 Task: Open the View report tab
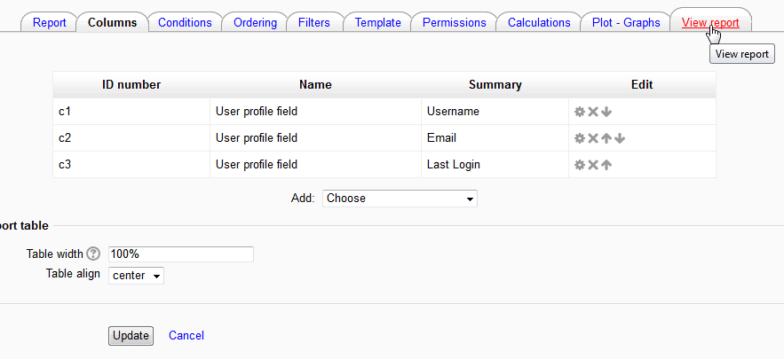tap(710, 23)
